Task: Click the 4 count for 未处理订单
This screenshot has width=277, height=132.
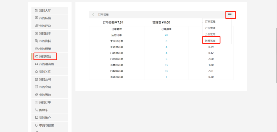Action: point(167,47)
